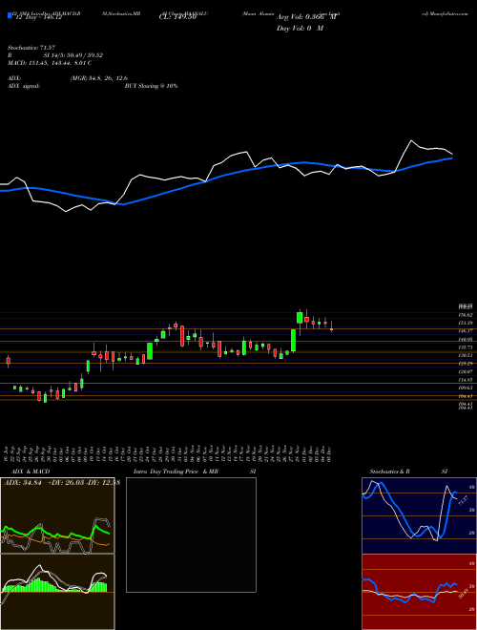Click the '71.57' rotated label in Stochastics panel
The image size is (477, 630).
tap(463, 500)
